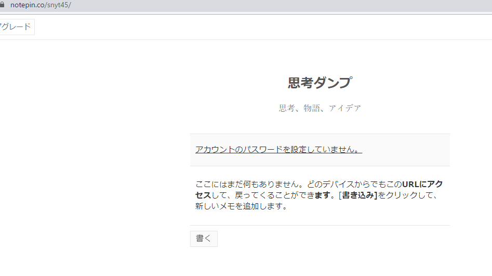This screenshot has height=276, width=492.
Task: Open the アップグレード button at top left
Action: click(x=17, y=27)
